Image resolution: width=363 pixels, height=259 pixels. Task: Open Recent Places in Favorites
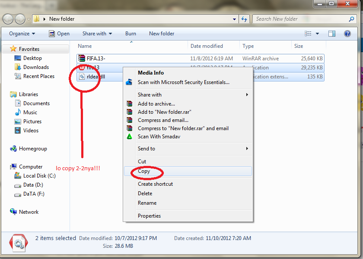pyautogui.click(x=38, y=76)
